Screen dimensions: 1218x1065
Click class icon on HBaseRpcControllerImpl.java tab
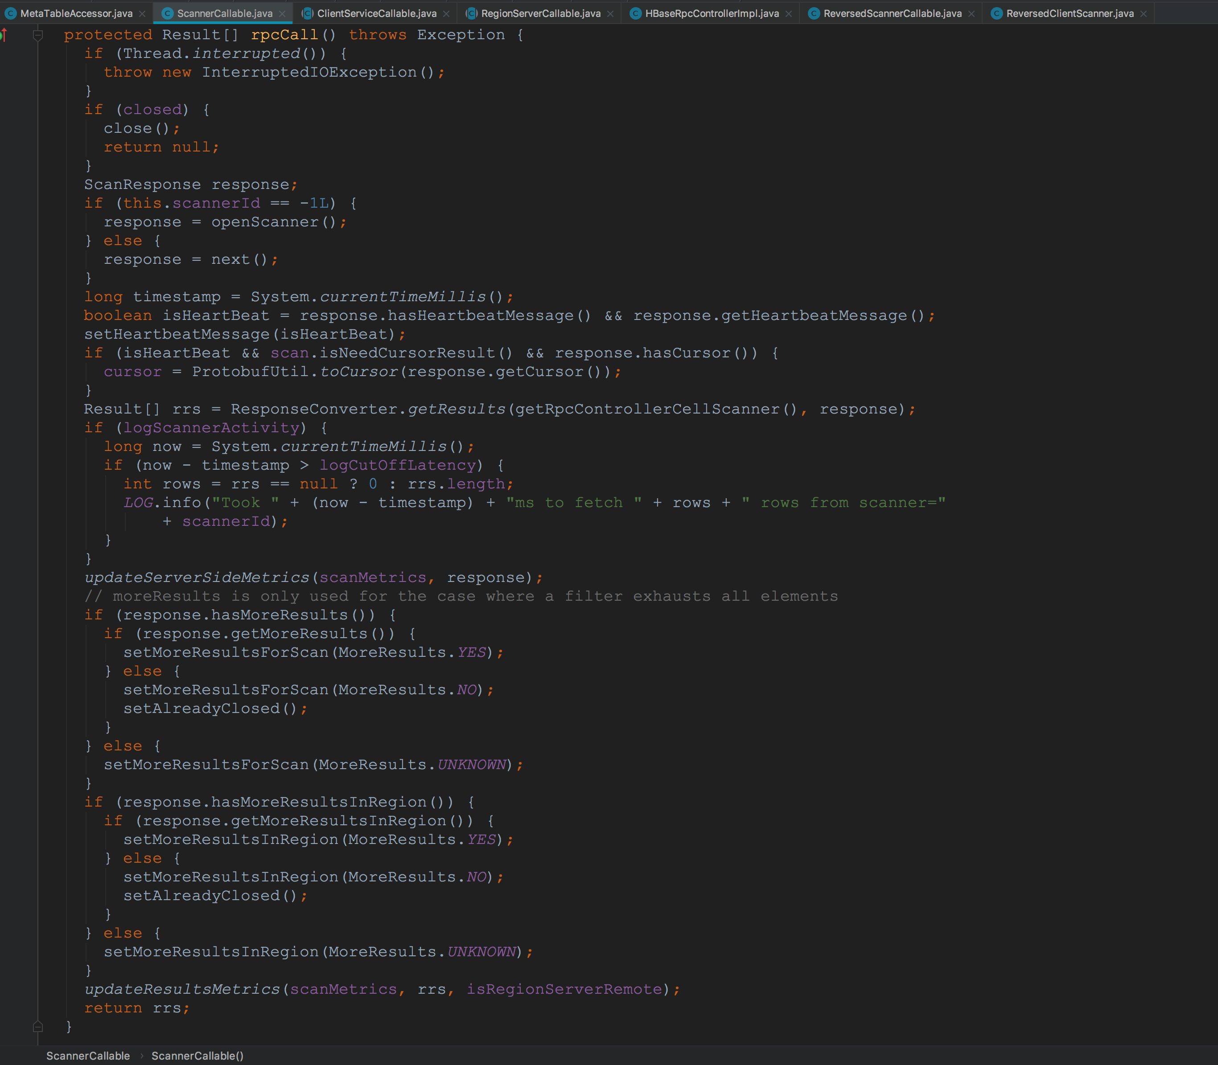(635, 13)
